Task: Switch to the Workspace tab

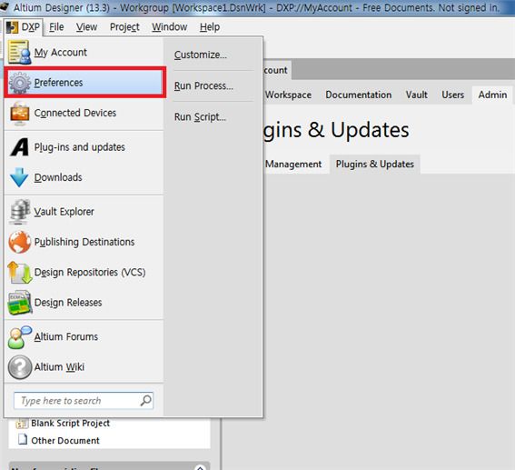Action: [288, 95]
